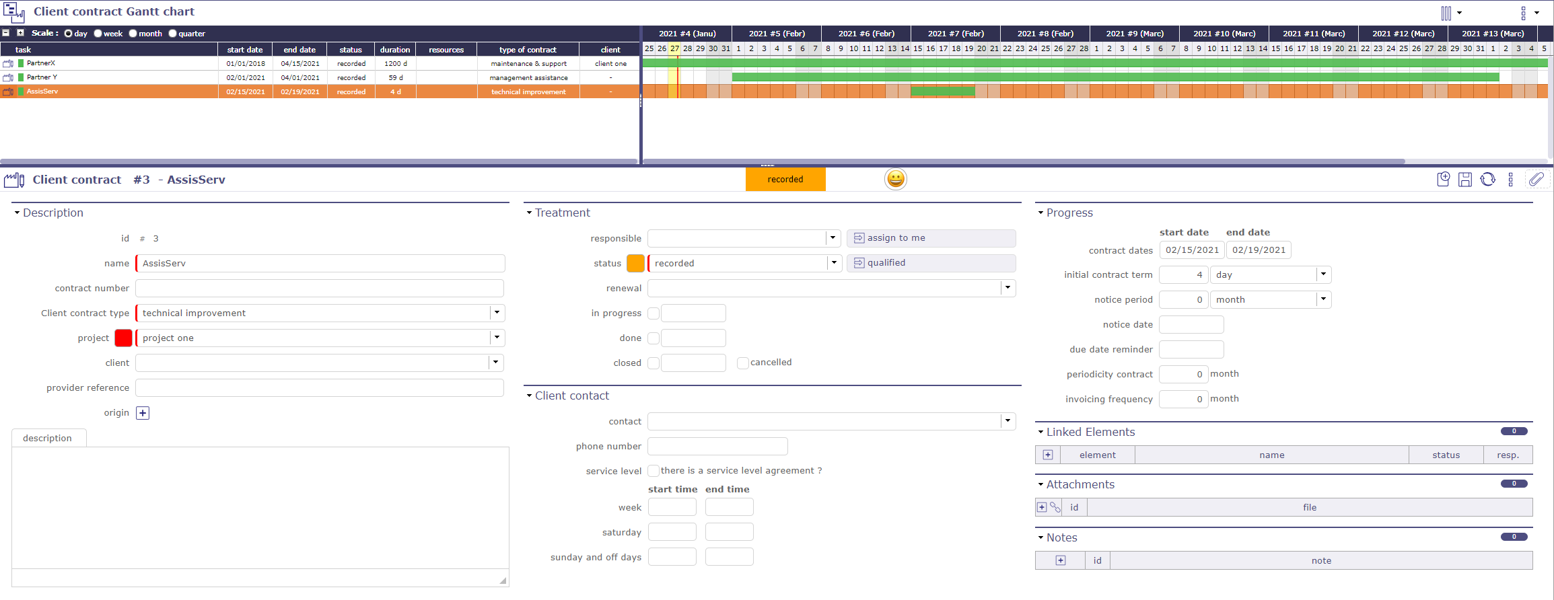Open the notice period unit dropdown
Viewport: 1554px width, 600px height.
point(1323,299)
